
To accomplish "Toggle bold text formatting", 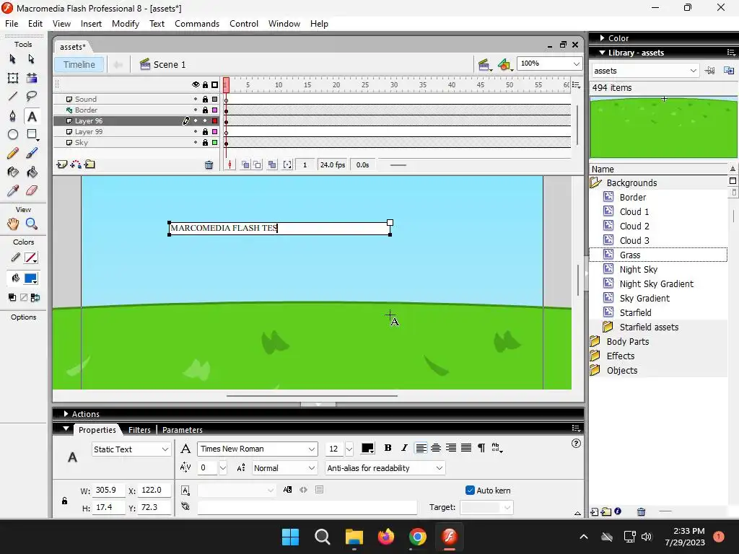I will [388, 448].
